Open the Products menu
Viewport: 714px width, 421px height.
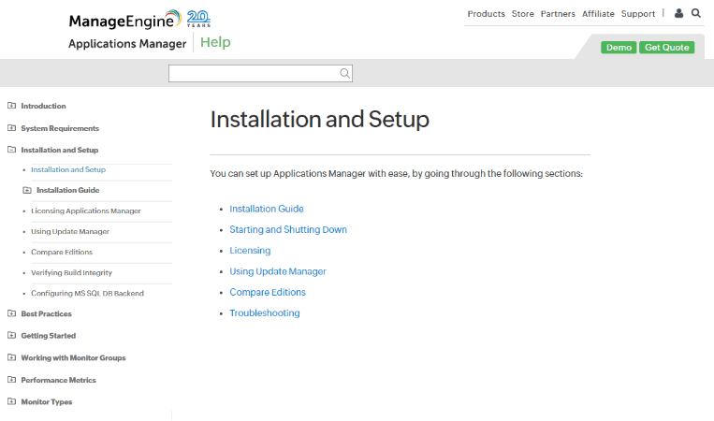tap(486, 14)
